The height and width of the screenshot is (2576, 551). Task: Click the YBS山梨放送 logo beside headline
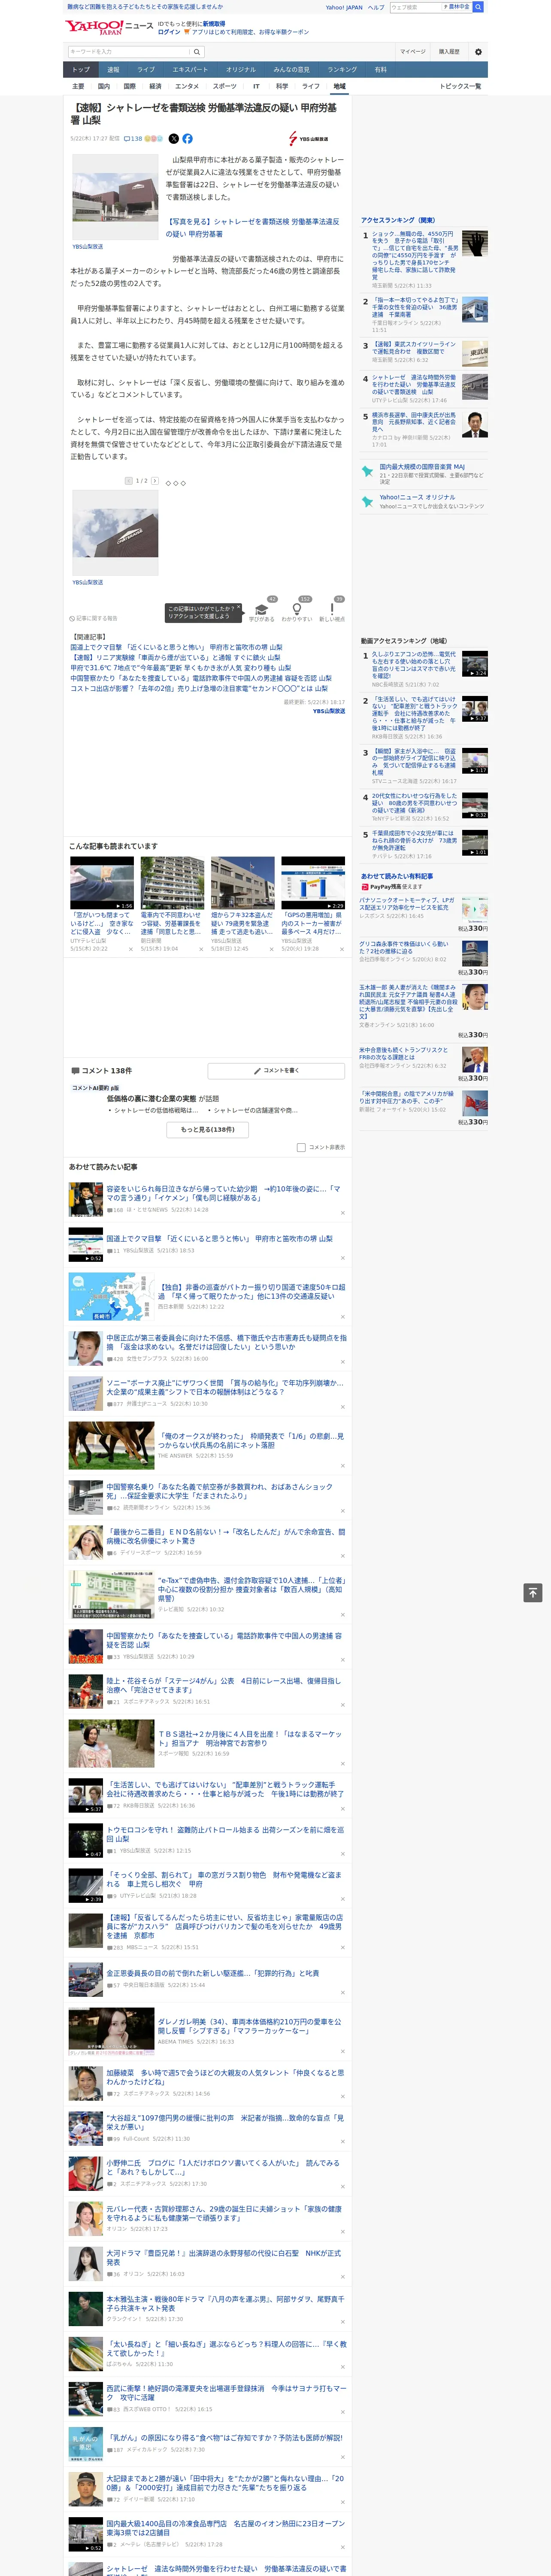tap(309, 139)
